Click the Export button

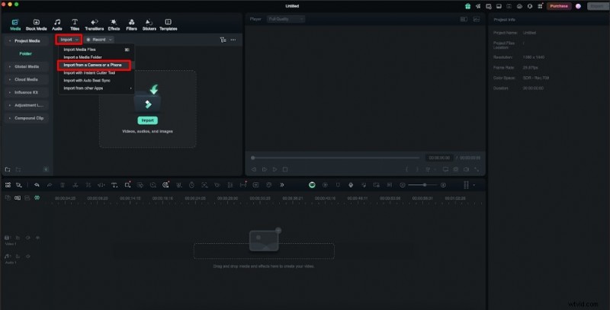(598, 6)
